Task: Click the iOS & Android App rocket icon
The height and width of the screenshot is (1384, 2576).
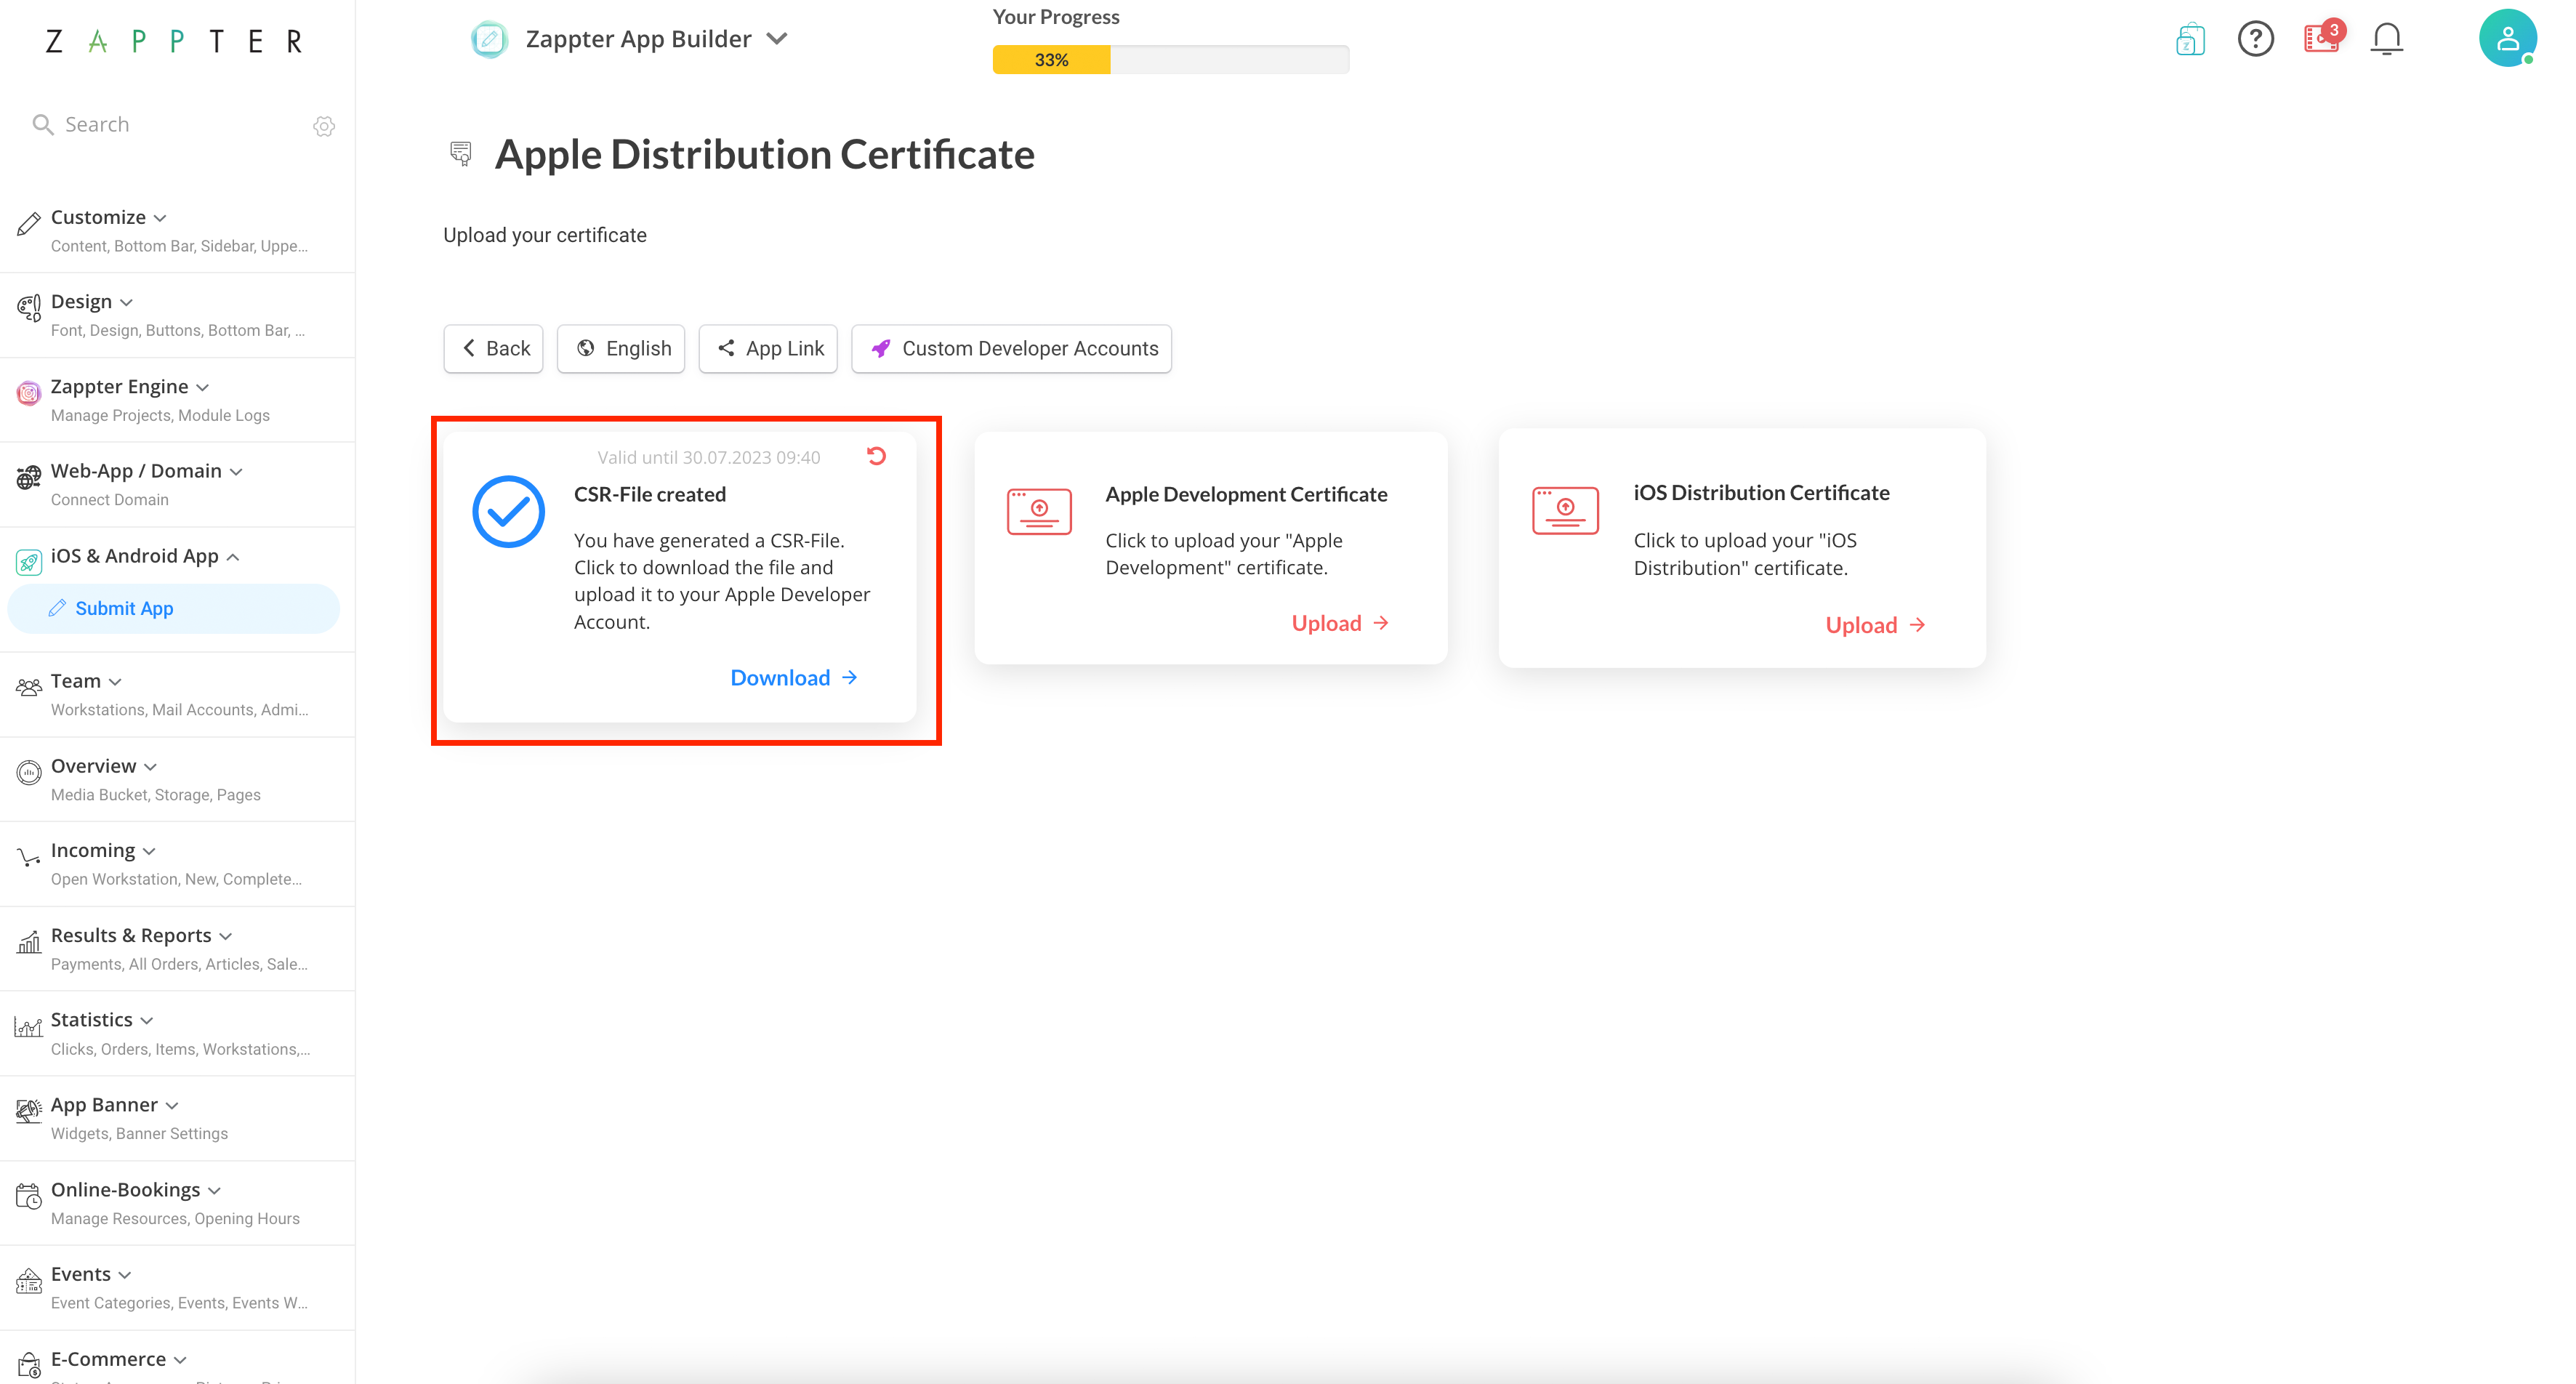Action: point(29,562)
